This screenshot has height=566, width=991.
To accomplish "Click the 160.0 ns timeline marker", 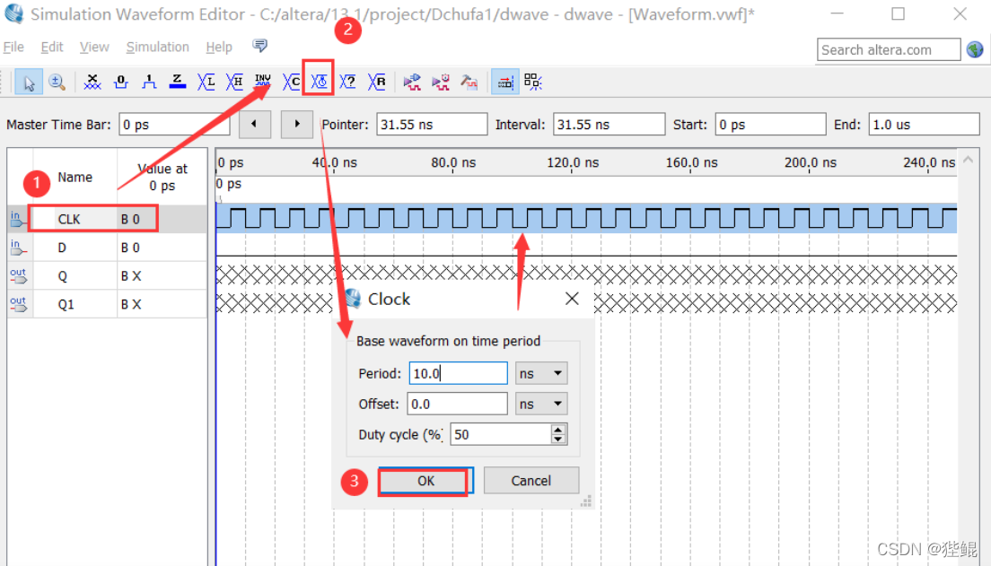I will (691, 162).
